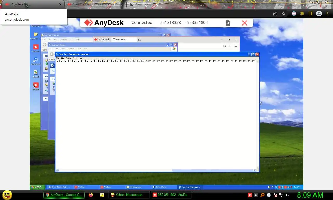Click the host volume speaker tray icon
Image resolution: width=333 pixels, height=200 pixels.
287,195
